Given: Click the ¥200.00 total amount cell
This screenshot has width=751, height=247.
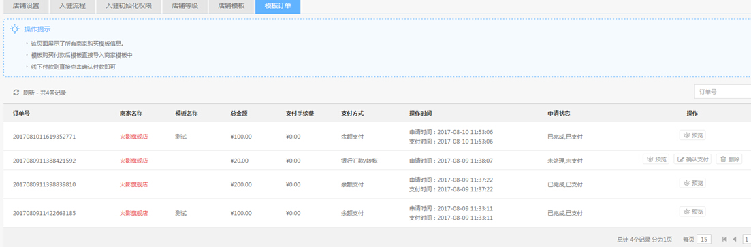Looking at the screenshot, I should (x=242, y=184).
